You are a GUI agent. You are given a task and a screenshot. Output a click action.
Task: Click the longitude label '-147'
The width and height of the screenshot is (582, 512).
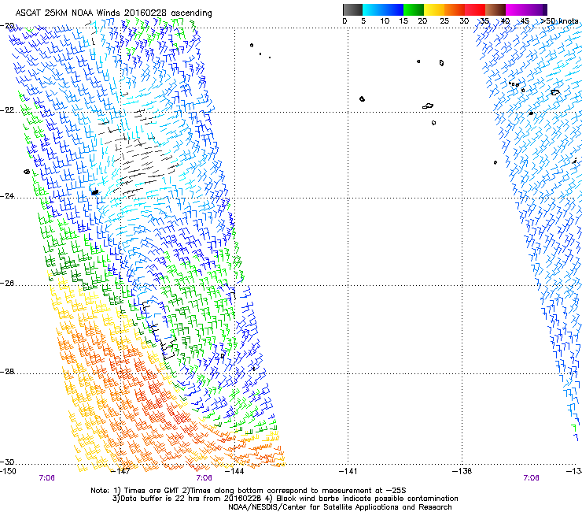(120, 471)
